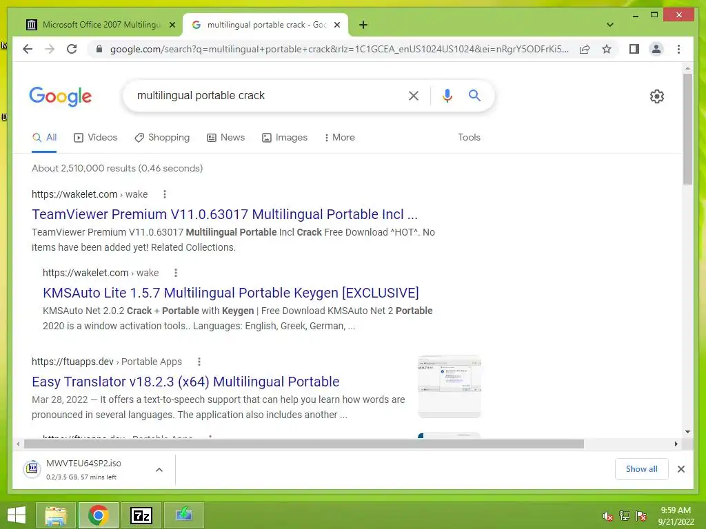Image resolution: width=706 pixels, height=529 pixels.
Task: Click the network tray icon
Action: pyautogui.click(x=625, y=516)
